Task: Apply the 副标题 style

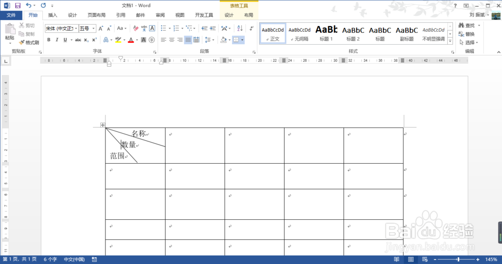Action: pos(407,33)
